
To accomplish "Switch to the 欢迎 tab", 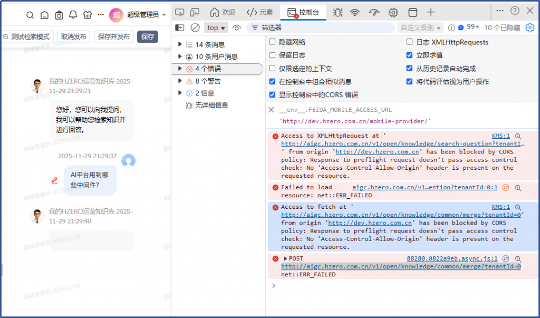I will pos(223,12).
